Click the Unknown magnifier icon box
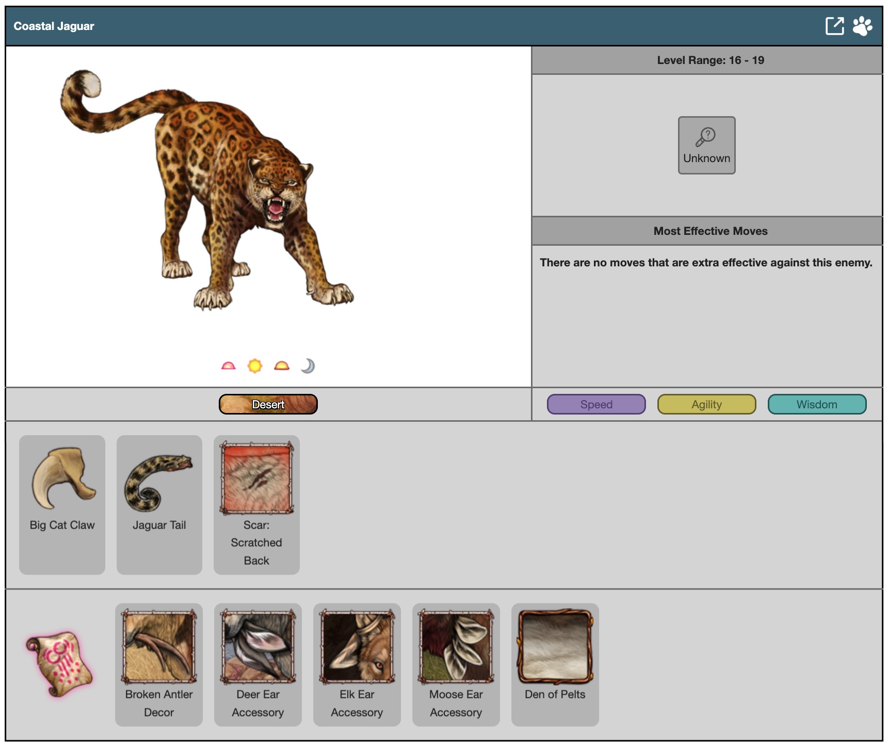Image resolution: width=888 pixels, height=748 pixels. tap(706, 145)
